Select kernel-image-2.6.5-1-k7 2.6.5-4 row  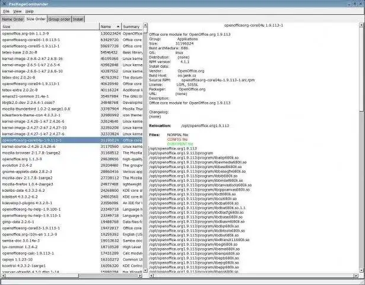pos(72,65)
